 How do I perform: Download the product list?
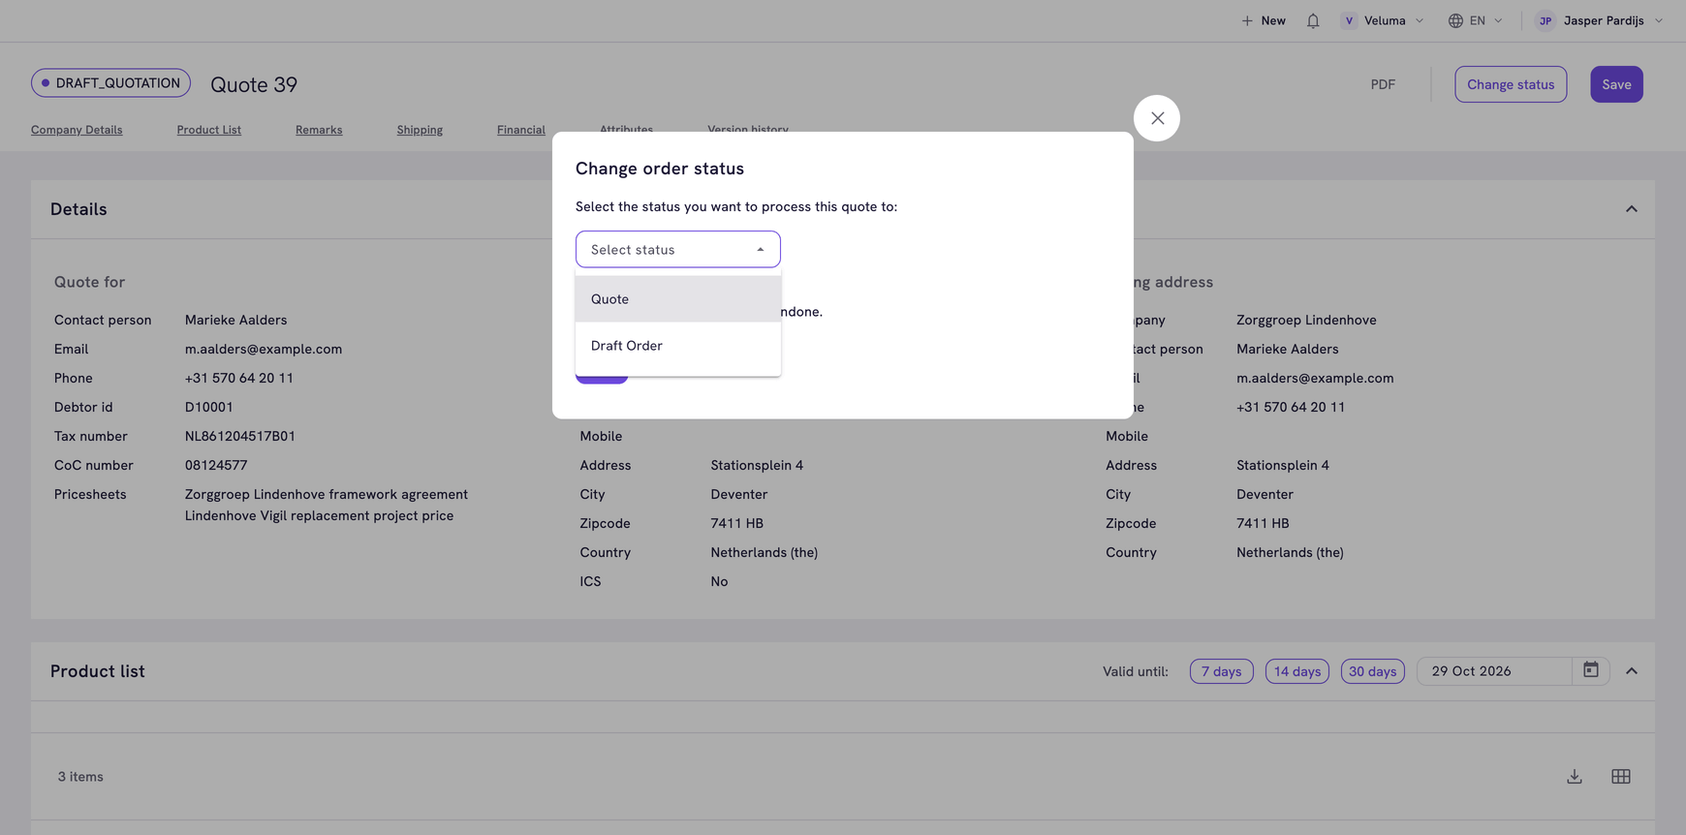point(1575,777)
